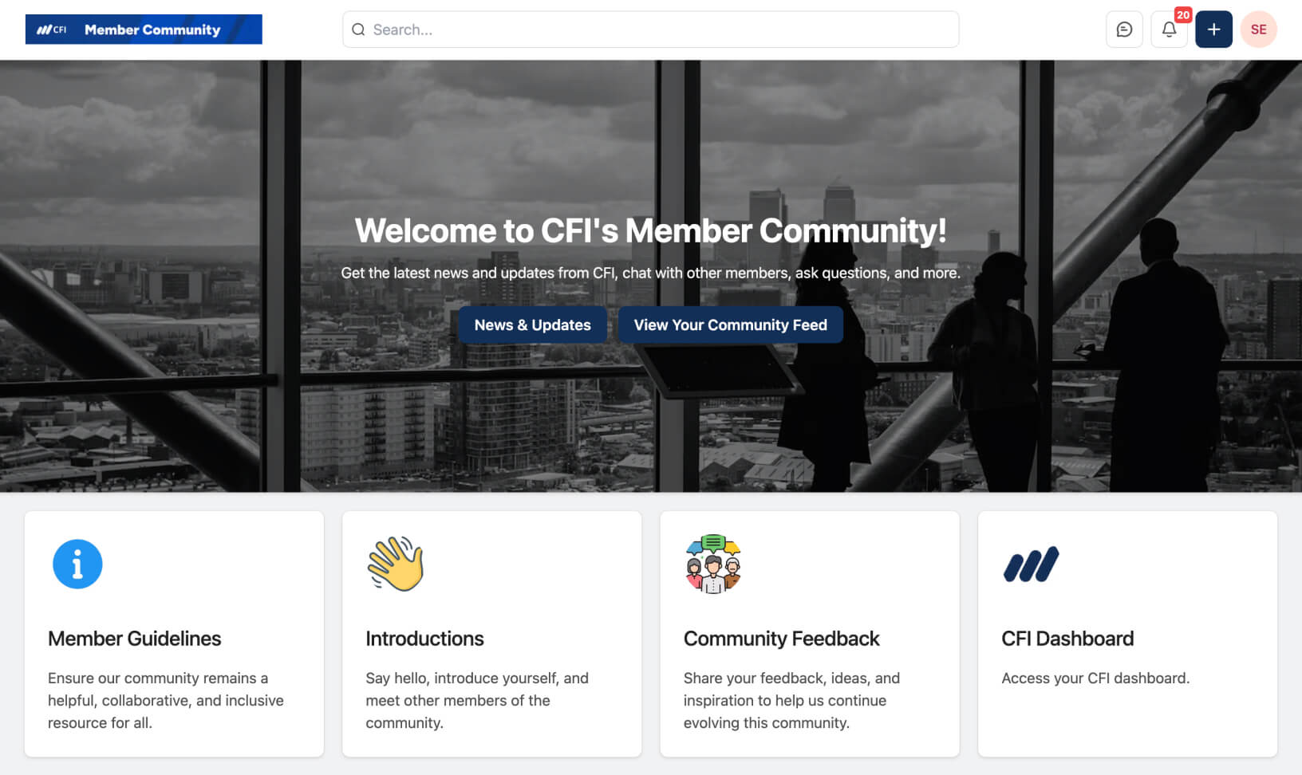Click the CFI stripes logo icon
The width and height of the screenshot is (1302, 775).
pos(1031,565)
